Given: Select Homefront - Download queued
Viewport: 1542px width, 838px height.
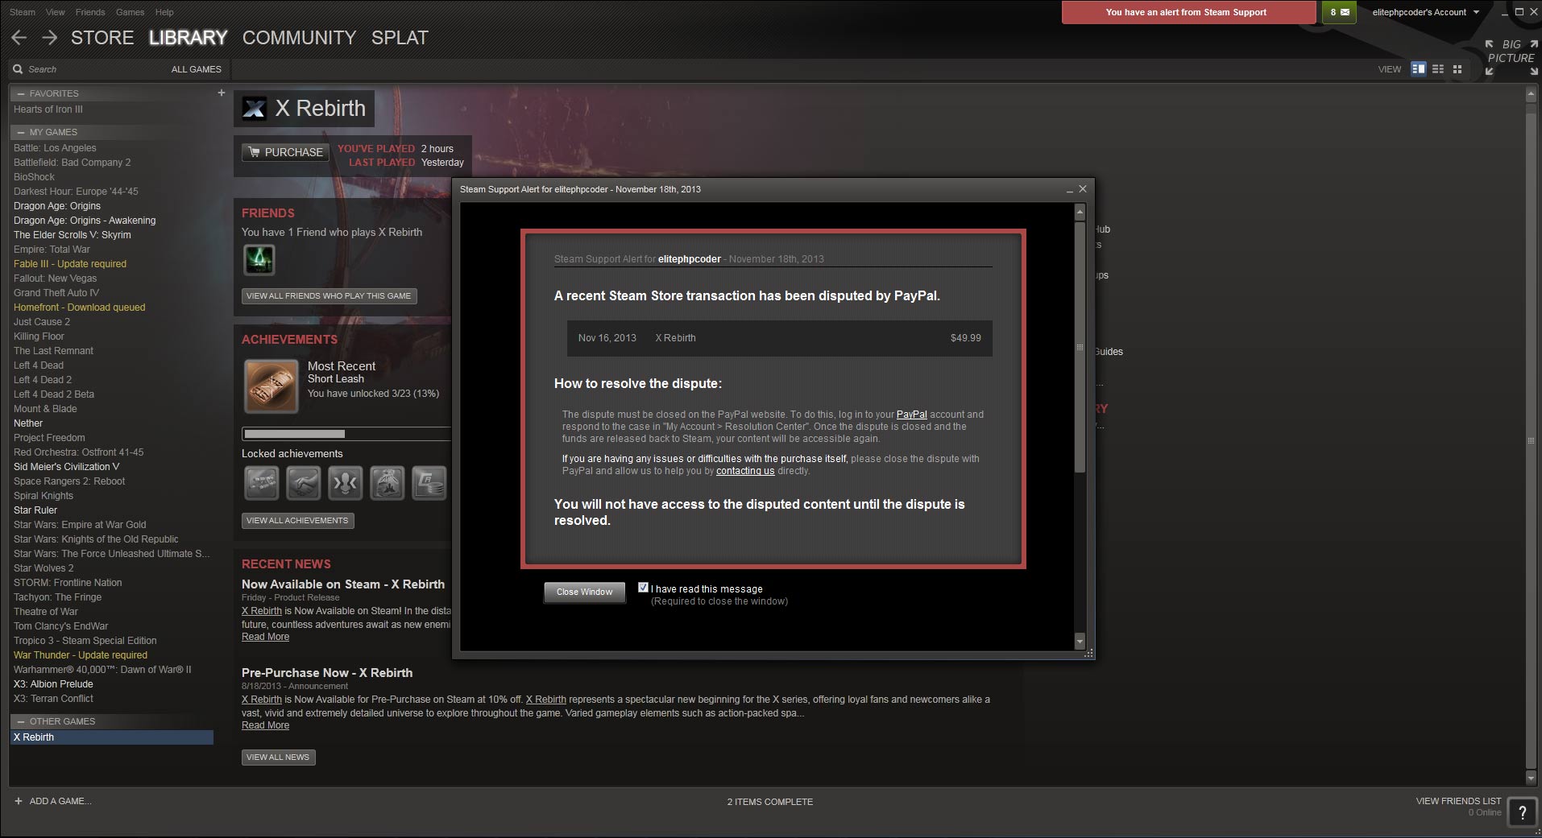Looking at the screenshot, I should coord(79,308).
